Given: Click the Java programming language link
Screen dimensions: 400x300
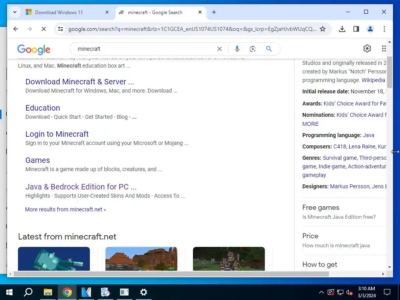Looking at the screenshot, I should (x=368, y=135).
